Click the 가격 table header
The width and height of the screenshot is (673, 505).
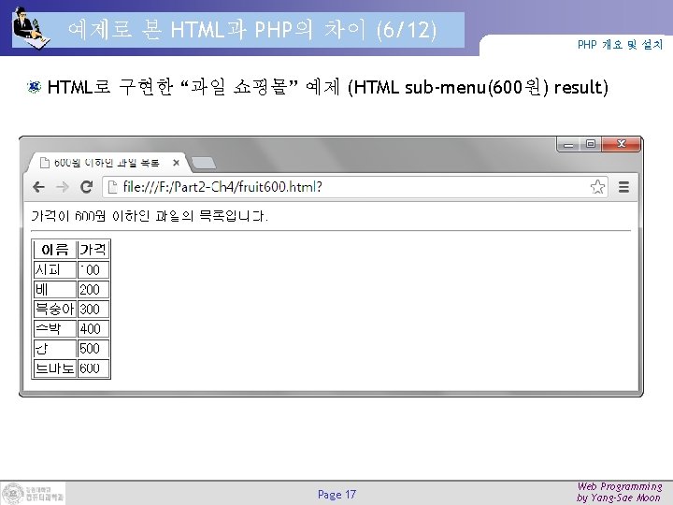click(93, 250)
